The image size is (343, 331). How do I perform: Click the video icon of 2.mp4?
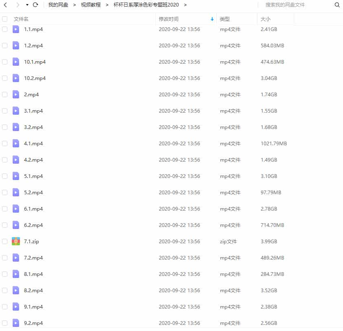[16, 94]
